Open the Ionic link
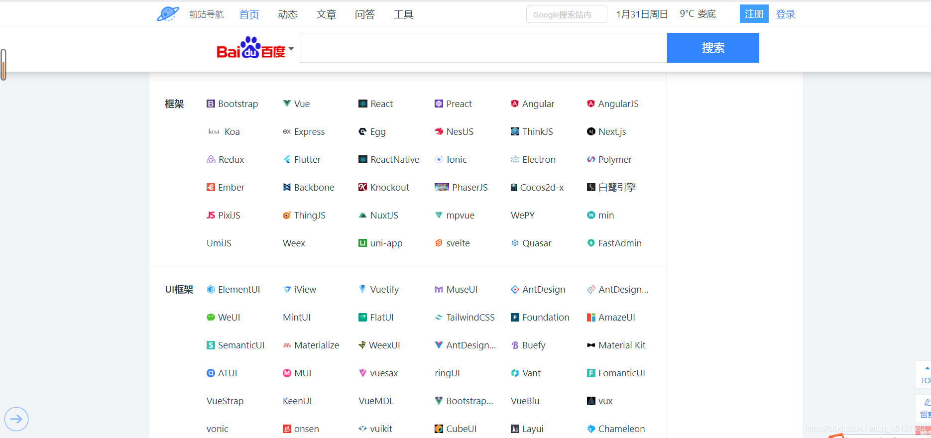 (451, 159)
